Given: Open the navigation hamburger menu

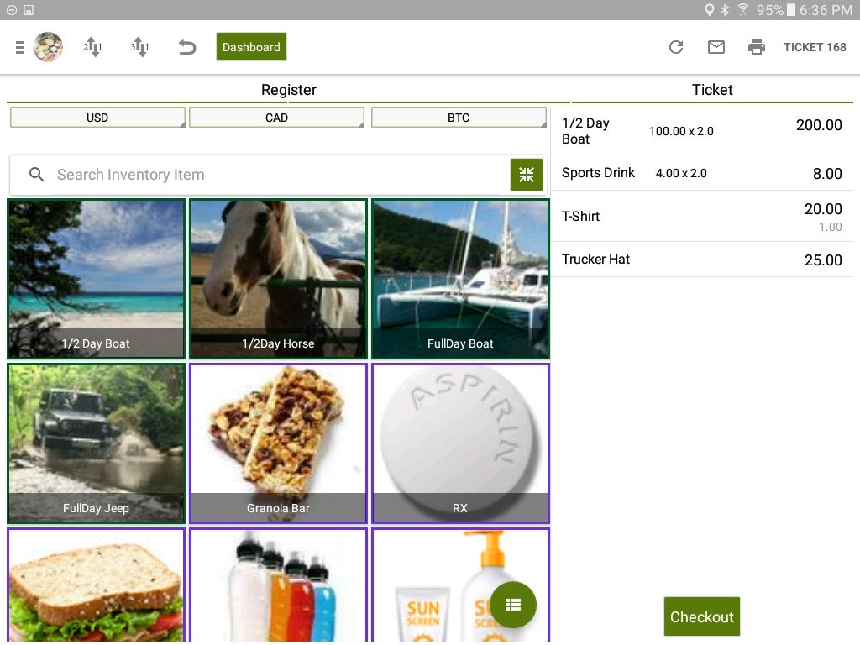Looking at the screenshot, I should (x=19, y=47).
